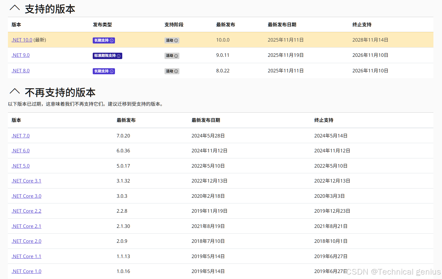
Task: Open the .NET Core 2.1 link
Action: tap(26, 226)
